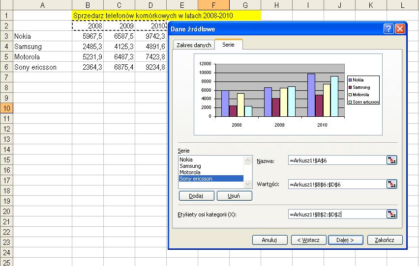Cancel the wizard with Anuluj
This screenshot has height=266, width=419.
point(269,240)
